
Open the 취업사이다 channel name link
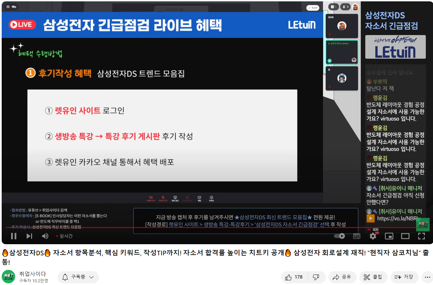[x=32, y=274]
